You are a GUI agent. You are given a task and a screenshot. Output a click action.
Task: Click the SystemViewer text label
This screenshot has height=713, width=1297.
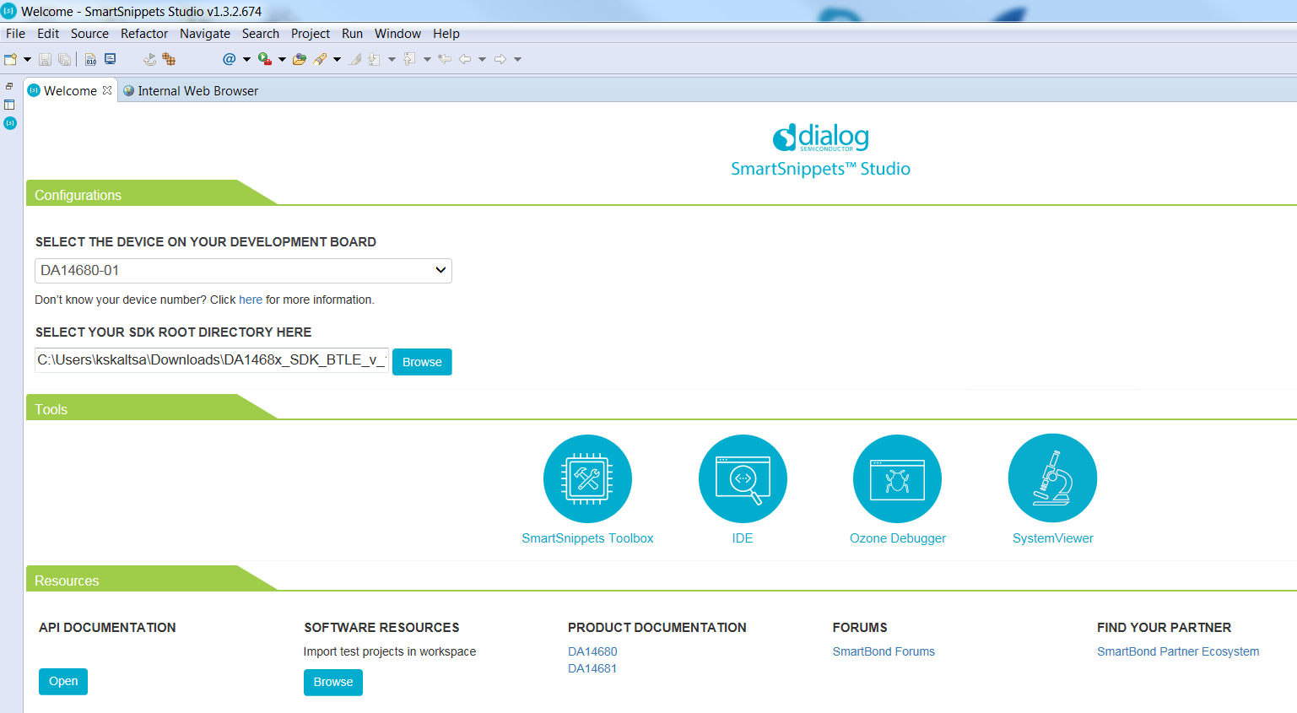point(1053,538)
